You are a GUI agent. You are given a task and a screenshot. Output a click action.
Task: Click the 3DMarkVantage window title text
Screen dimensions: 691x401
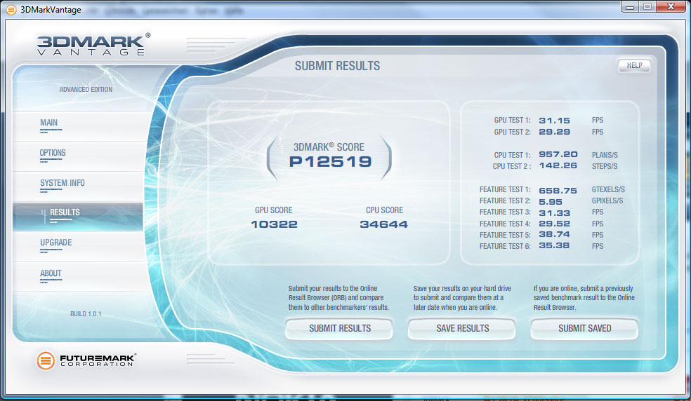pos(51,10)
